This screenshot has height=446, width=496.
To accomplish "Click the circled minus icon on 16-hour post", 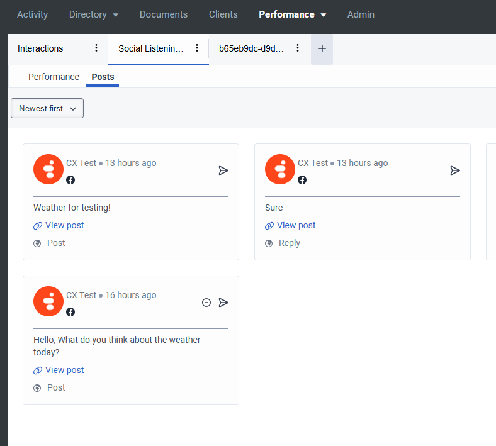I will 206,303.
